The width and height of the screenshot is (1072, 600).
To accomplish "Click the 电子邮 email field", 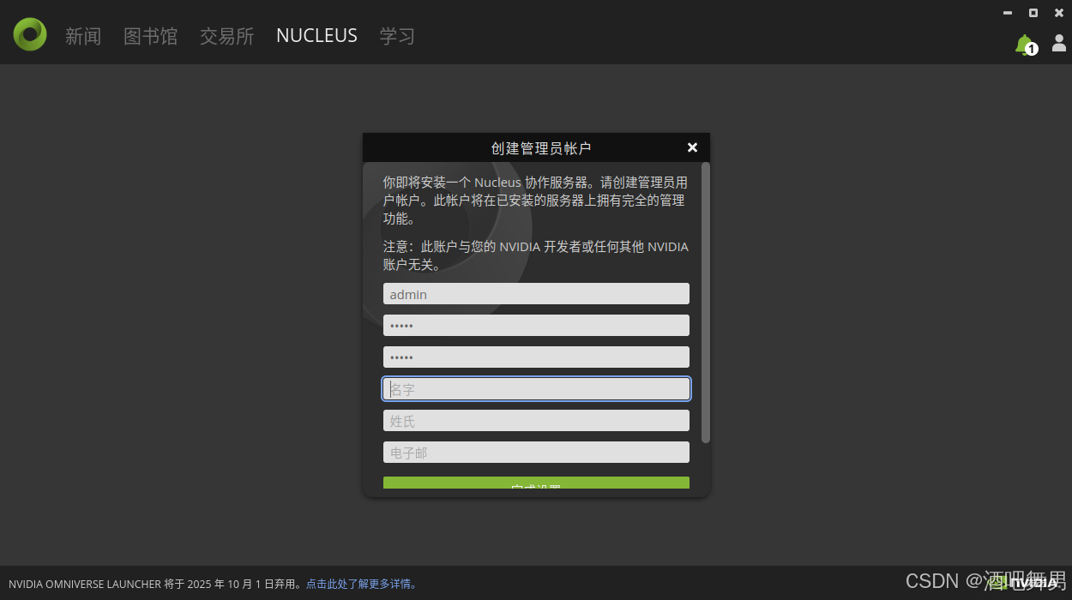I will tap(536, 453).
